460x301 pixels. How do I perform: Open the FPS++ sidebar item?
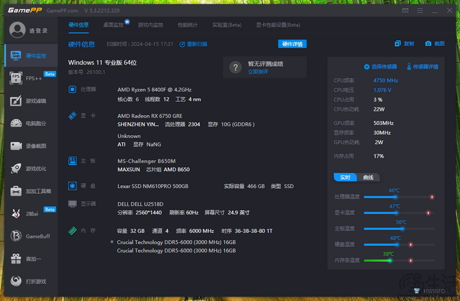31,78
